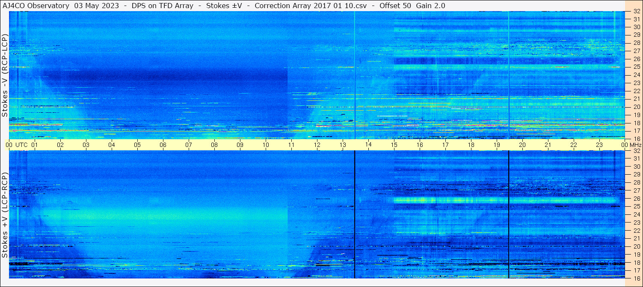
Task: Click the UTC label on time axis
Action: (x=22, y=145)
